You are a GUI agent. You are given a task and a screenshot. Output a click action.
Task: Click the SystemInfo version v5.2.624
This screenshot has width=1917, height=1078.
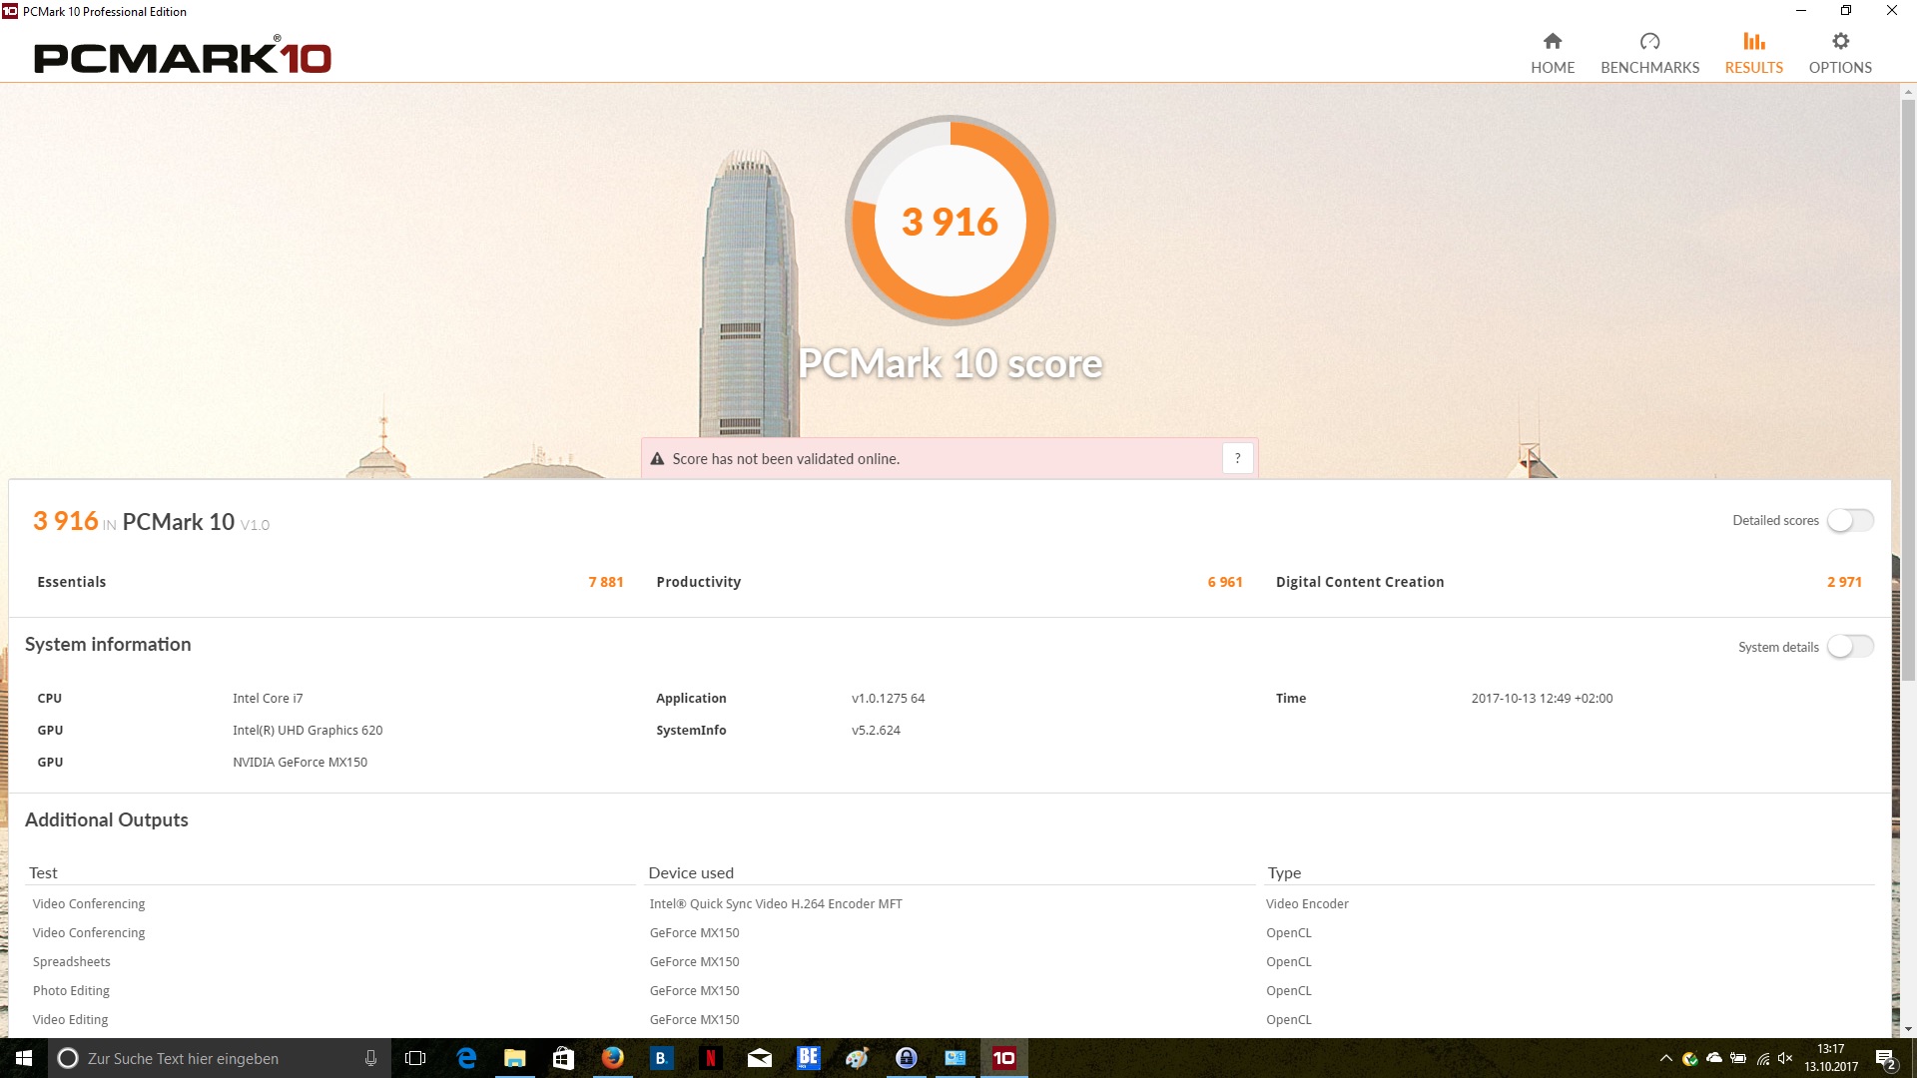point(876,731)
